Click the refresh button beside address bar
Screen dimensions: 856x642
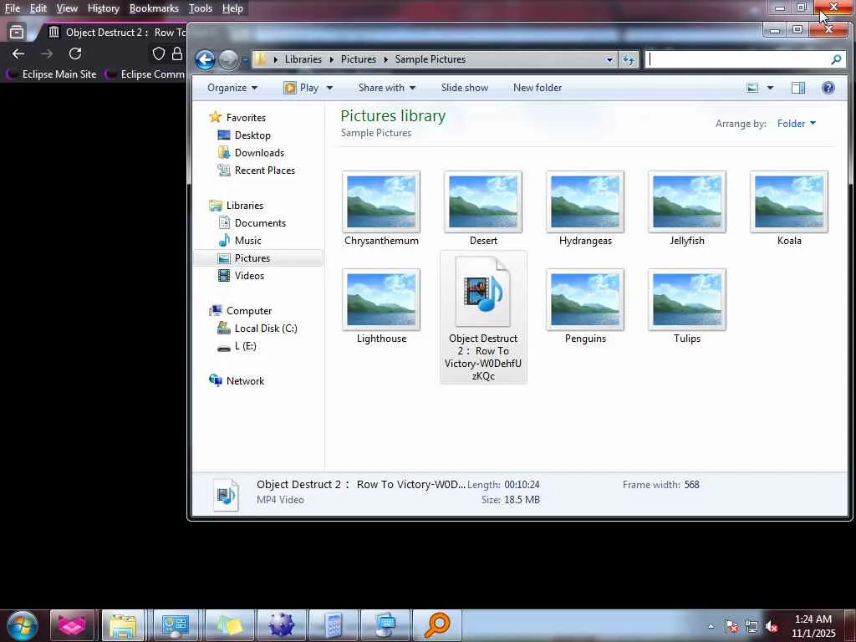pyautogui.click(x=629, y=59)
